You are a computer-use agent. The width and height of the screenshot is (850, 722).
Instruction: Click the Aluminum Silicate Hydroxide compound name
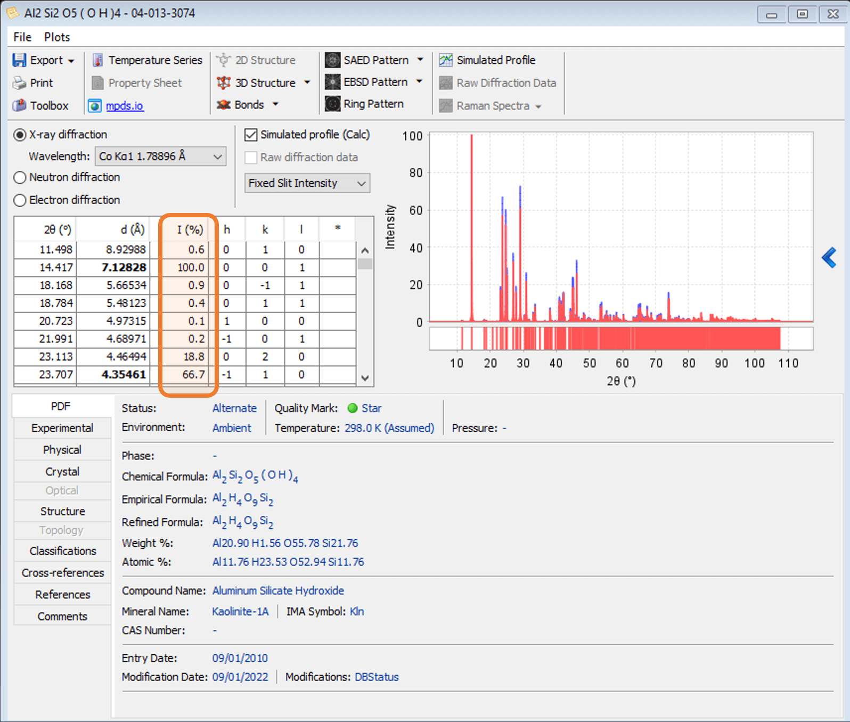[x=278, y=590]
